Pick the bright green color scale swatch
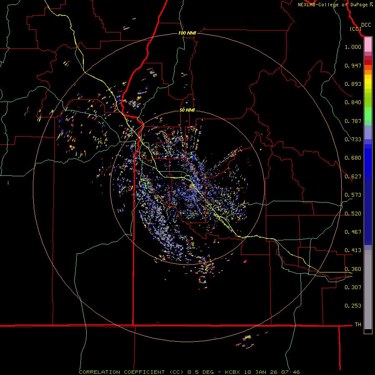The height and width of the screenshot is (375, 375). (368, 114)
